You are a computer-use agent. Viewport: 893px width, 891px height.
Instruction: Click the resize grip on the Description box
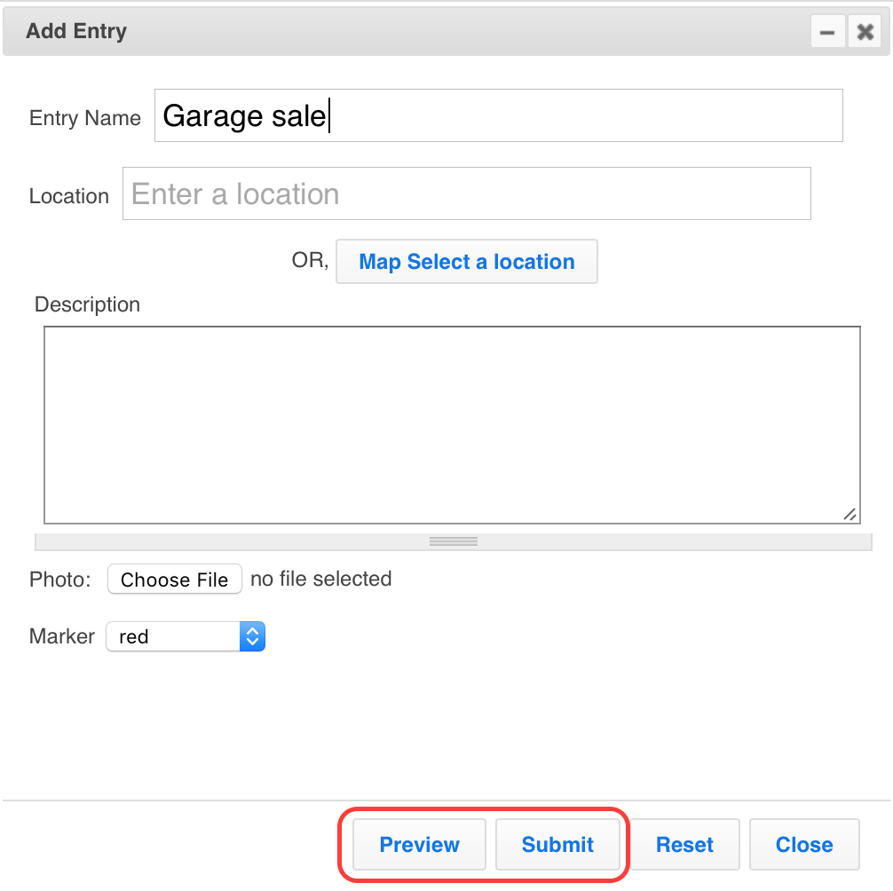pyautogui.click(x=850, y=515)
